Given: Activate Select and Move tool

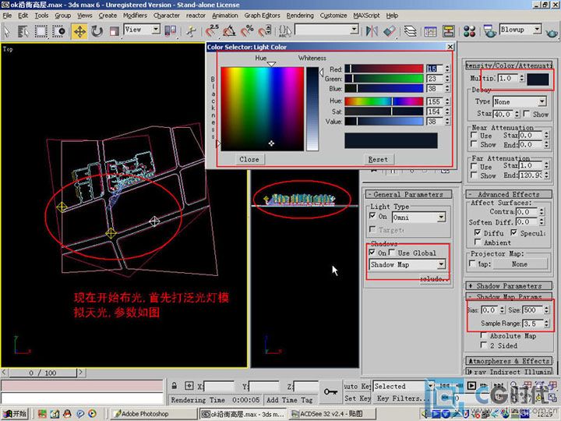Looking at the screenshot, I should pyautogui.click(x=79, y=31).
